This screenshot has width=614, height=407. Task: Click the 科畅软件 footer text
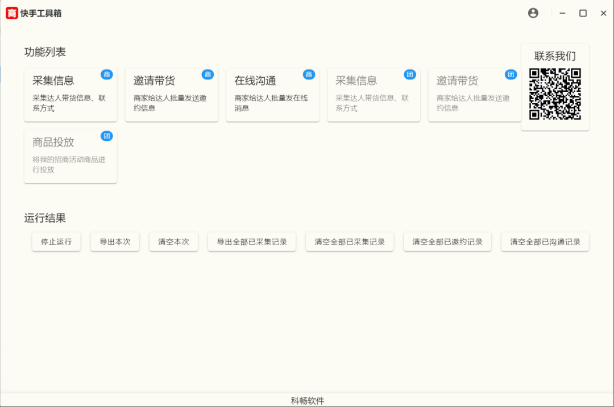[x=307, y=400]
